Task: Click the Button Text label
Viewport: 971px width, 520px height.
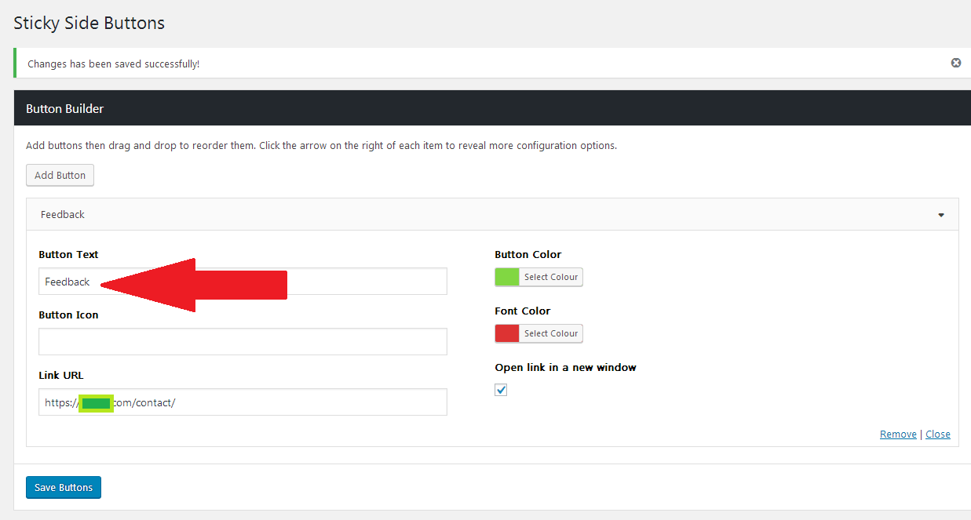Action: pyautogui.click(x=68, y=254)
